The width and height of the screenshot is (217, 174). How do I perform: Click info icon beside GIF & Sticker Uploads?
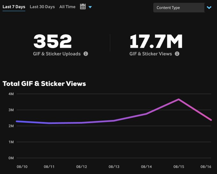86,54
